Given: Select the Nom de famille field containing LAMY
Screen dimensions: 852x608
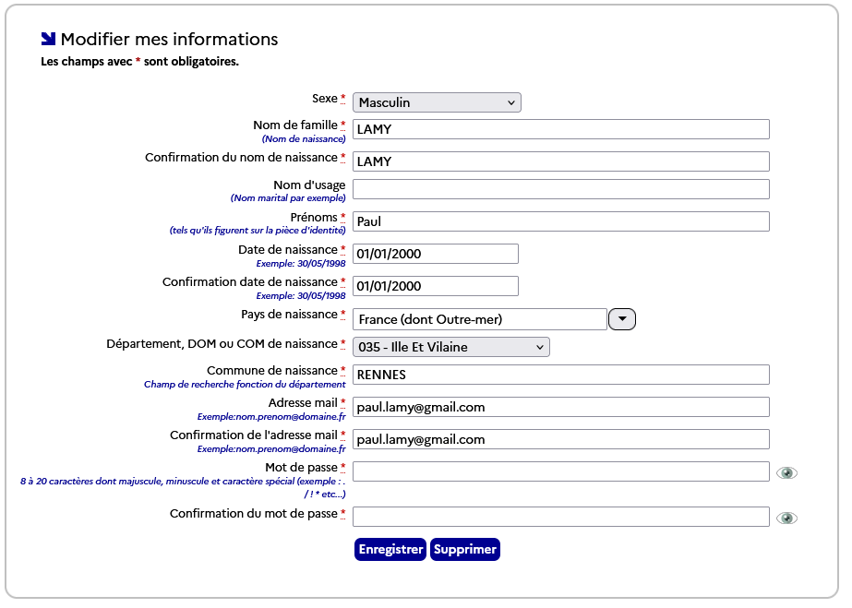Looking at the screenshot, I should [559, 129].
